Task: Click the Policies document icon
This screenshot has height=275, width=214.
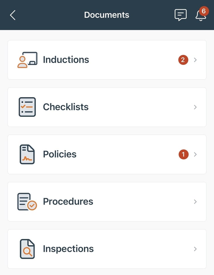Action: coord(27,154)
